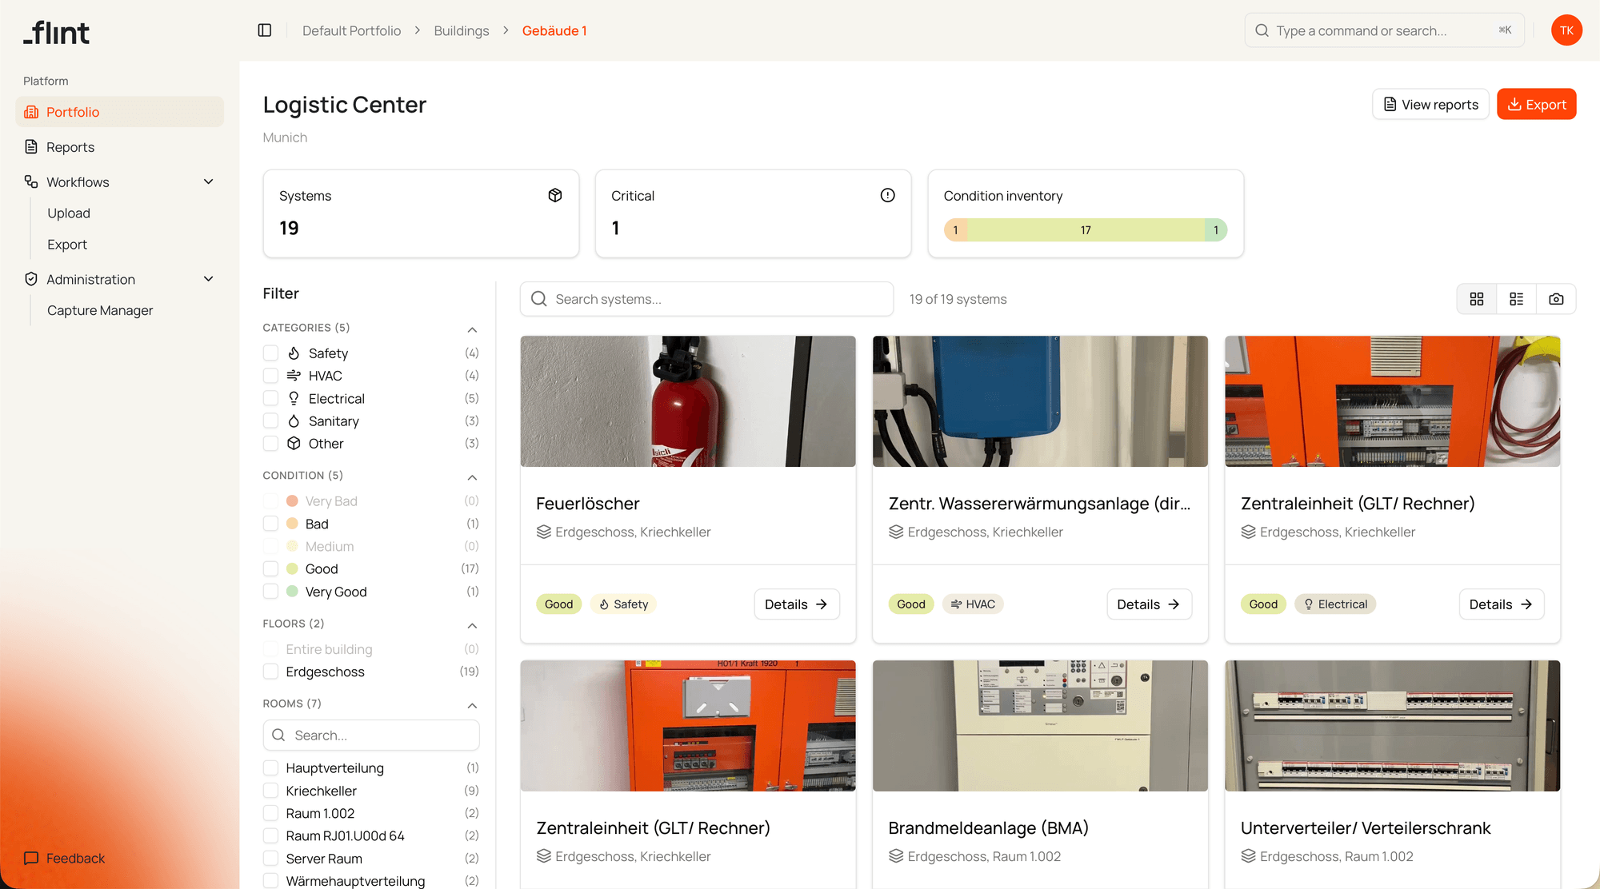Click layers icon on Feuerlöscher card
1600x889 pixels.
click(544, 532)
